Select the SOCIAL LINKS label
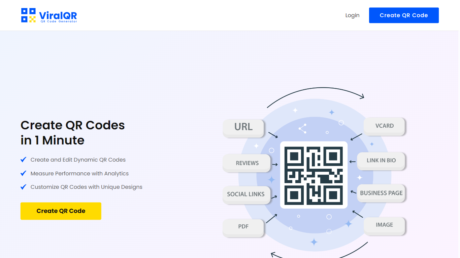This screenshot has height=258, width=460. point(246,195)
